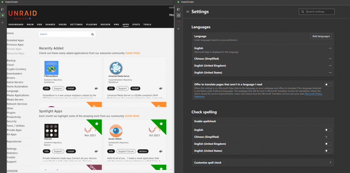
Task: Click the Unraid Apps Search field
Action: pos(67,34)
